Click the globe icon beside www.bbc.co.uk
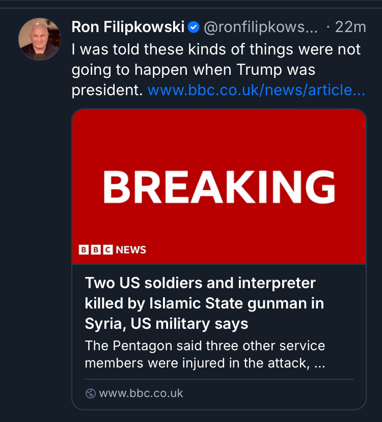 tap(91, 393)
